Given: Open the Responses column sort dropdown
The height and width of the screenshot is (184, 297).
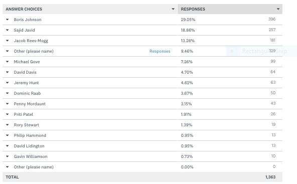Looking at the screenshot, I should click(x=278, y=9).
